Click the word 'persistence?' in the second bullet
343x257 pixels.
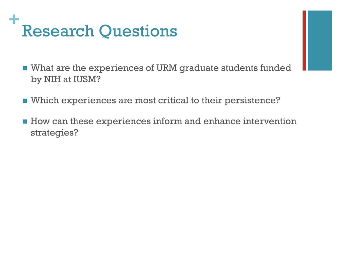tap(252, 101)
